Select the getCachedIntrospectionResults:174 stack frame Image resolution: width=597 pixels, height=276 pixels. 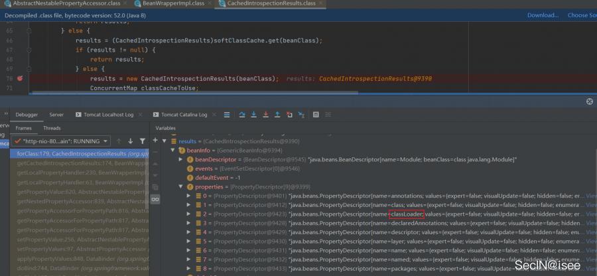(80, 163)
